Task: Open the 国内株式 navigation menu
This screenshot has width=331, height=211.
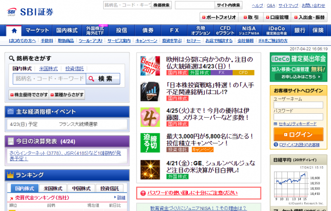Action: (x=67, y=30)
